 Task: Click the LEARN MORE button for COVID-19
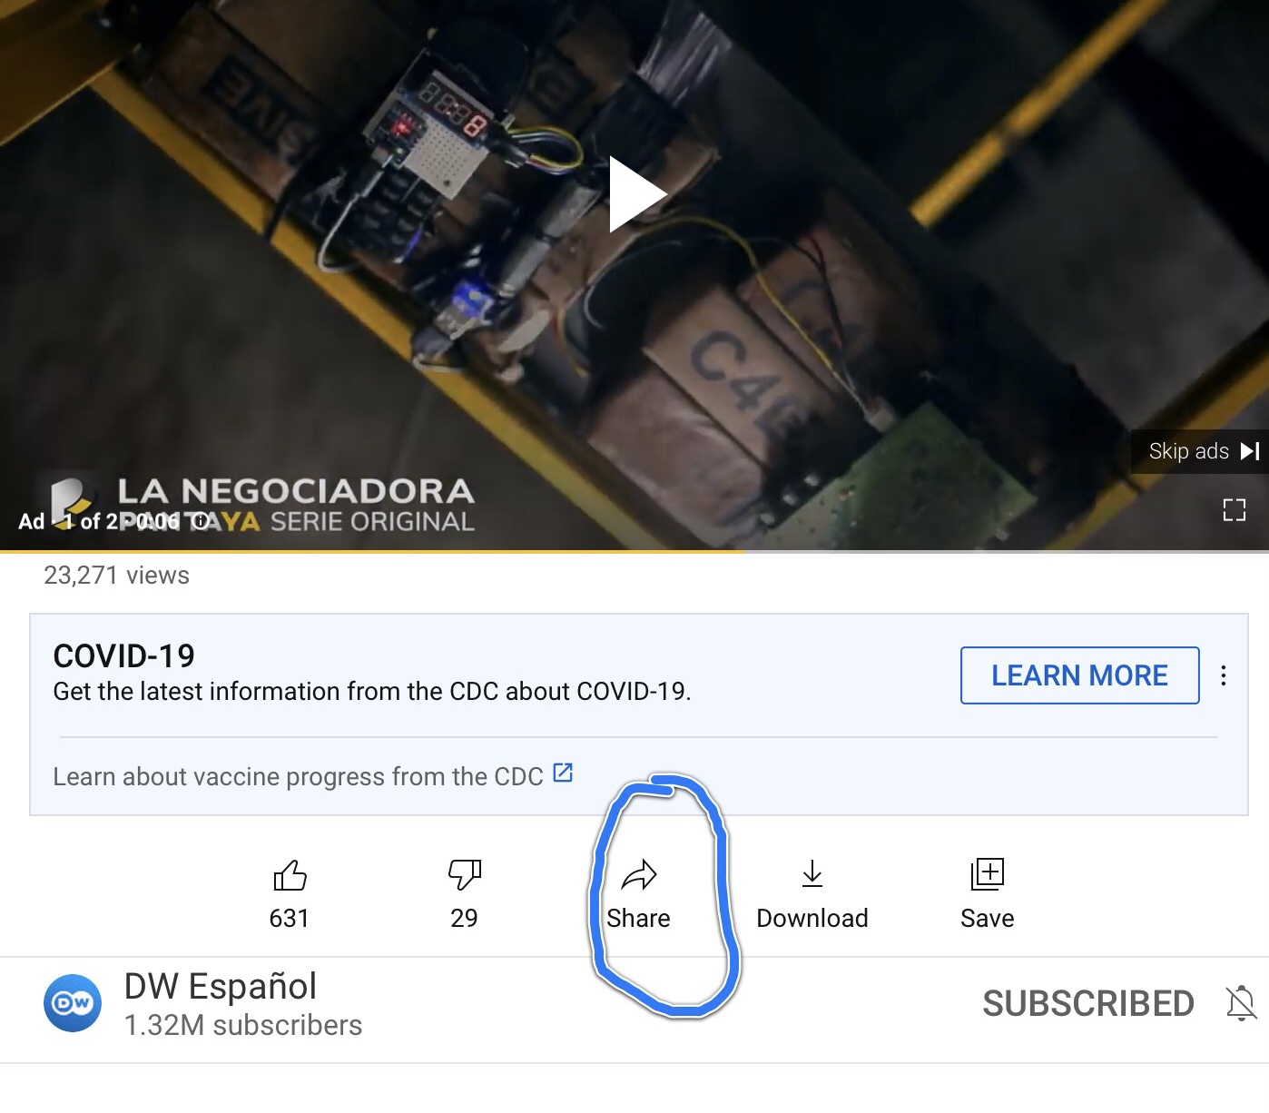point(1079,675)
